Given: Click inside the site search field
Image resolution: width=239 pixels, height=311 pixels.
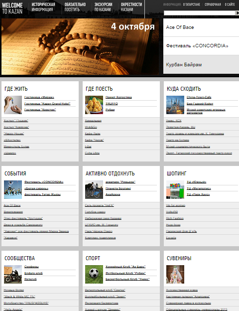Looking at the screenshot, I should [x=199, y=13].
